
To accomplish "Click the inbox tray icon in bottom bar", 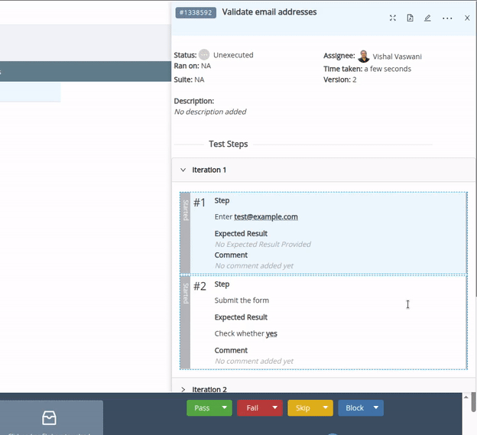I will click(x=50, y=417).
